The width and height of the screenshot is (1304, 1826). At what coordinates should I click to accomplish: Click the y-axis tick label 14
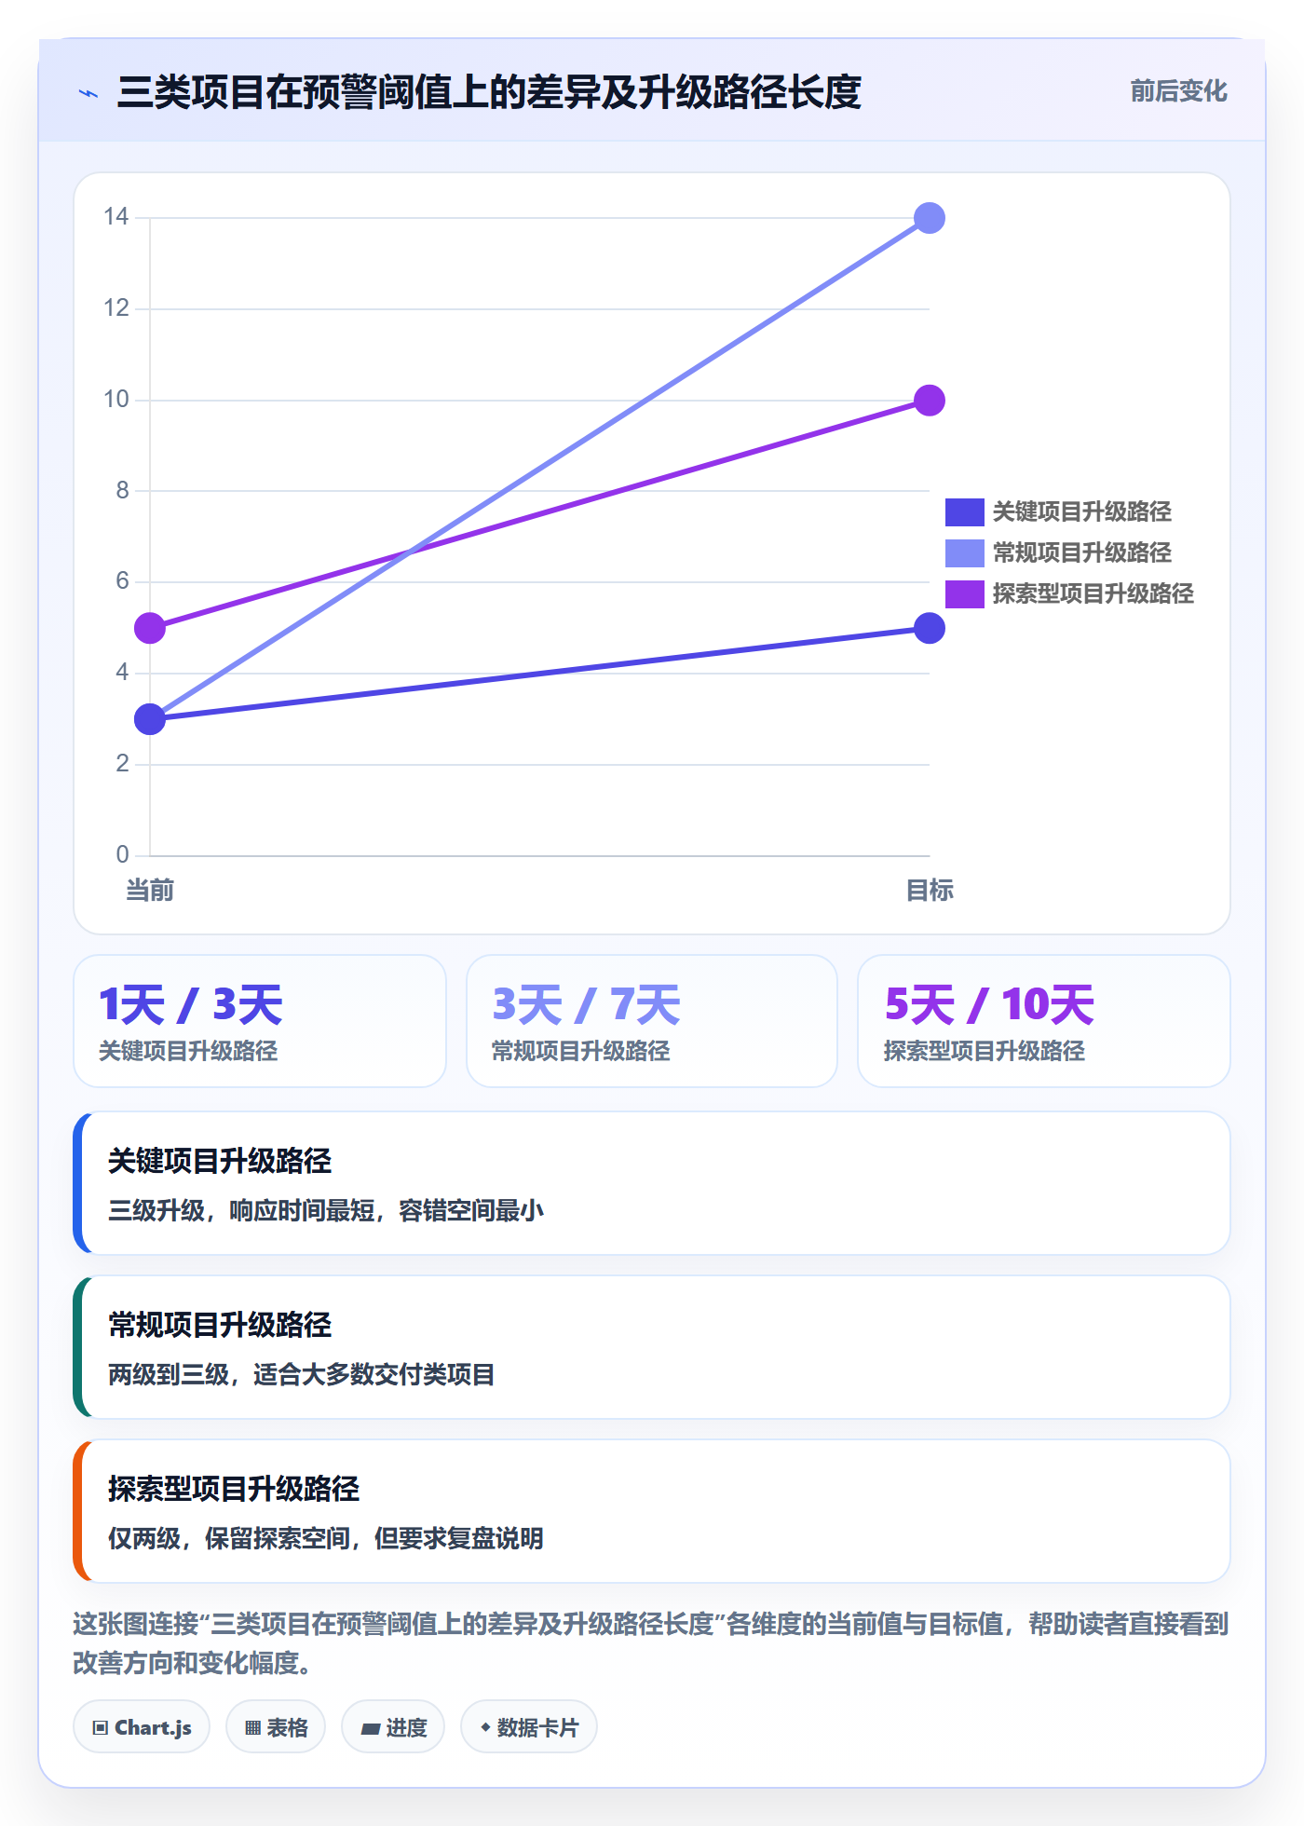tap(116, 217)
